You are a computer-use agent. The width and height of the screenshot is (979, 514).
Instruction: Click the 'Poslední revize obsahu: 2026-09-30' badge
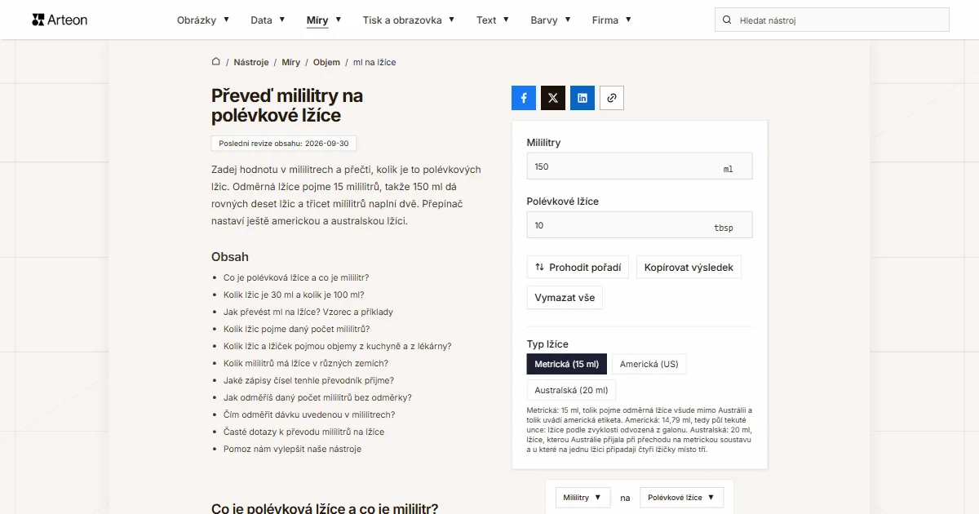coord(284,144)
